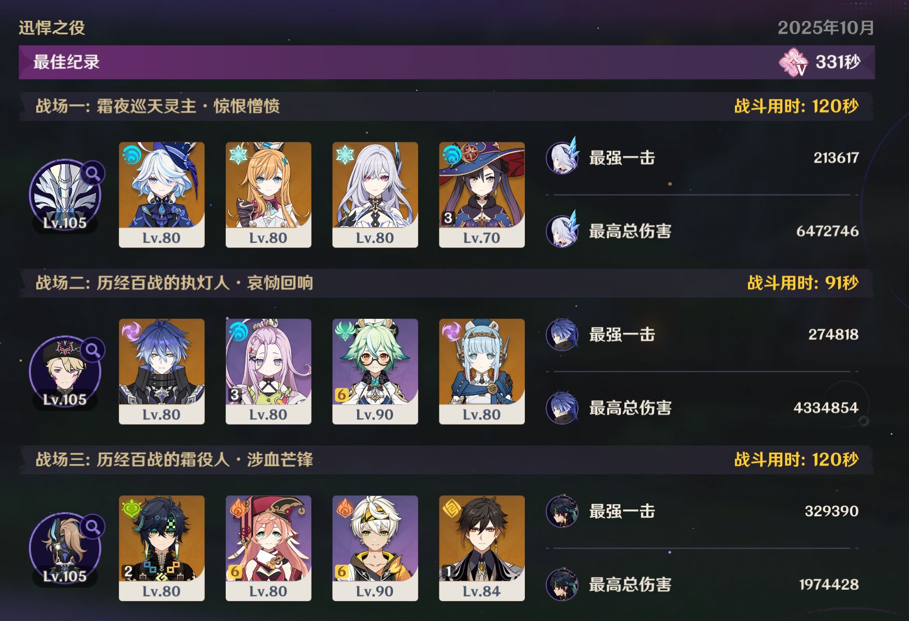Click the 战场一 霜夜巡天灵主 header

pyautogui.click(x=157, y=106)
